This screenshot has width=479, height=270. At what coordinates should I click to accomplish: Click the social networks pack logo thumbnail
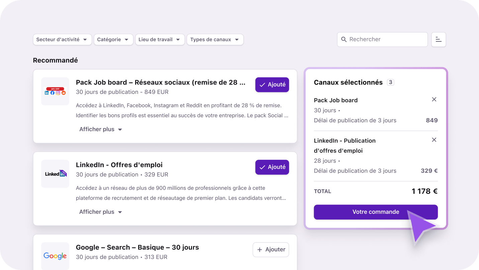point(55,92)
